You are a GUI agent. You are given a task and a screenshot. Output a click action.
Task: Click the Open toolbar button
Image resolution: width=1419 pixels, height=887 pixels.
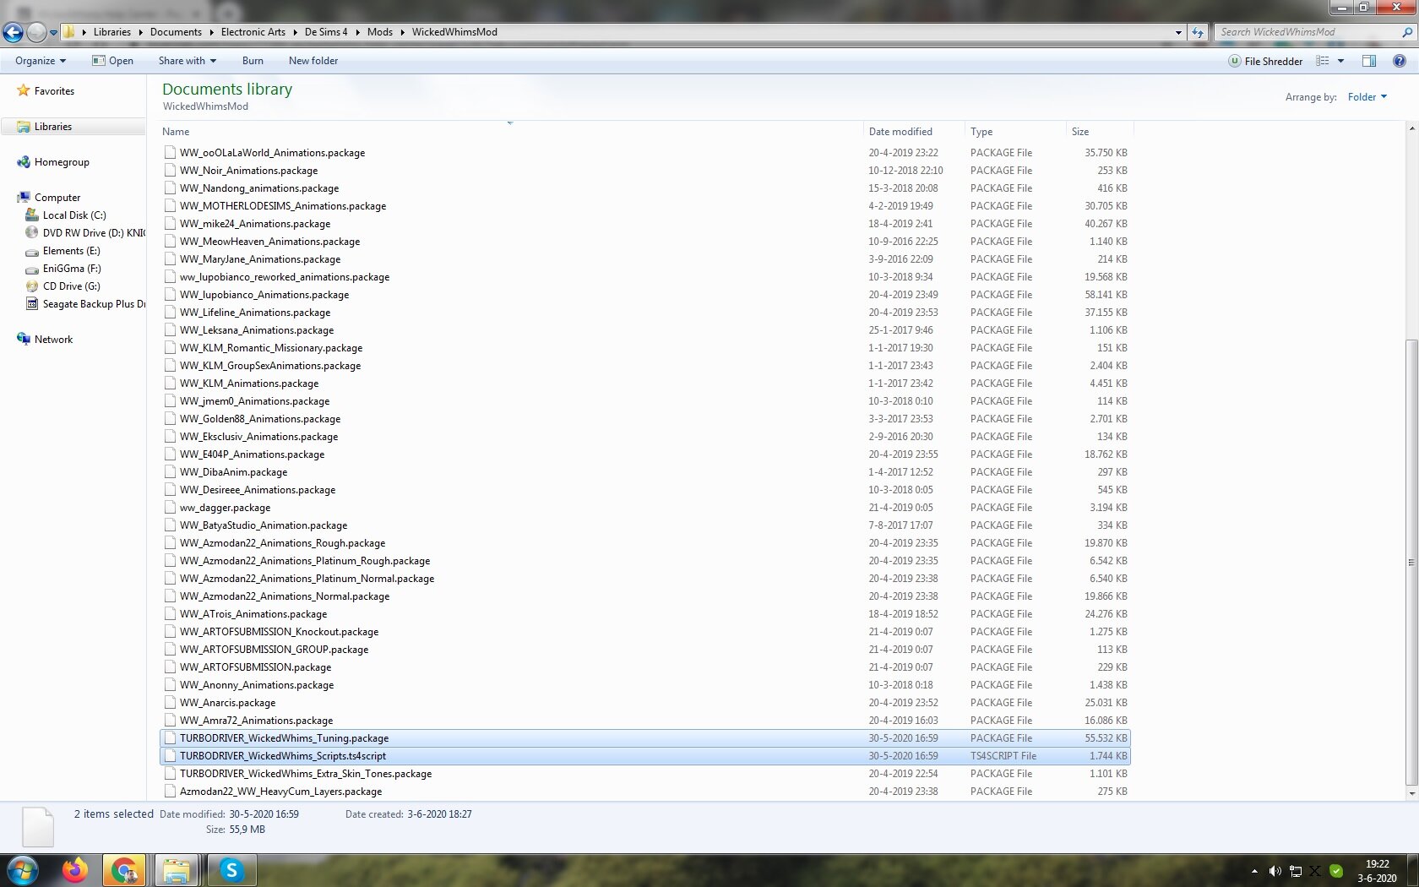113,61
